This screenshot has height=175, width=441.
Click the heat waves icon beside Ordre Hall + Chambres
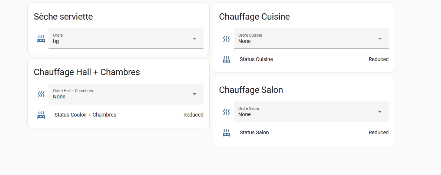click(41, 94)
